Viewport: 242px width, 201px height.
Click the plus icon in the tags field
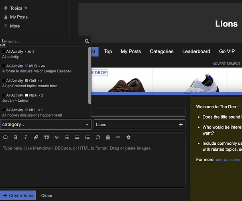coord(181,125)
